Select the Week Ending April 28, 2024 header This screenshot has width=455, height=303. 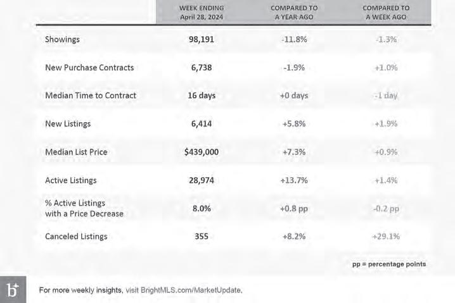[202, 13]
